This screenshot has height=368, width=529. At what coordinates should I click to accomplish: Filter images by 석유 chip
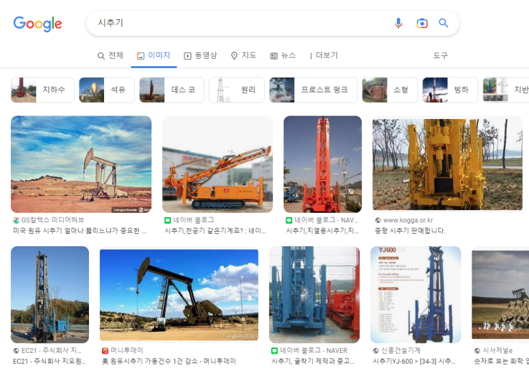point(107,90)
